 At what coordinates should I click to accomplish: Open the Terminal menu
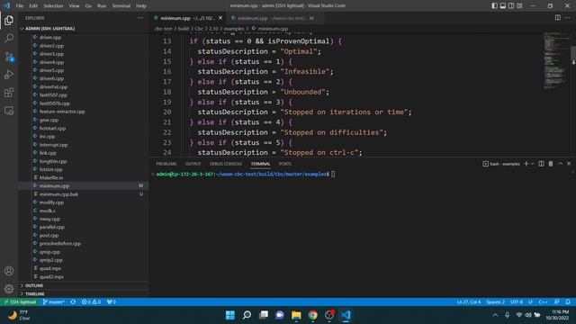(121, 6)
